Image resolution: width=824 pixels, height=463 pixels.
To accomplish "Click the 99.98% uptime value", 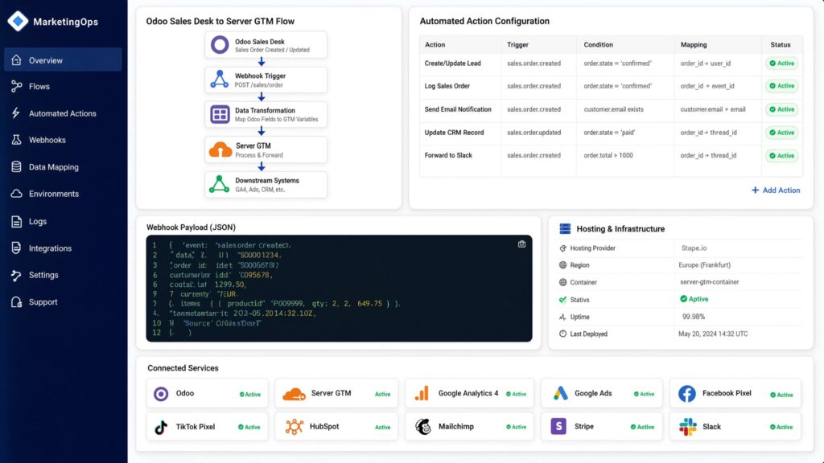I will pos(693,317).
